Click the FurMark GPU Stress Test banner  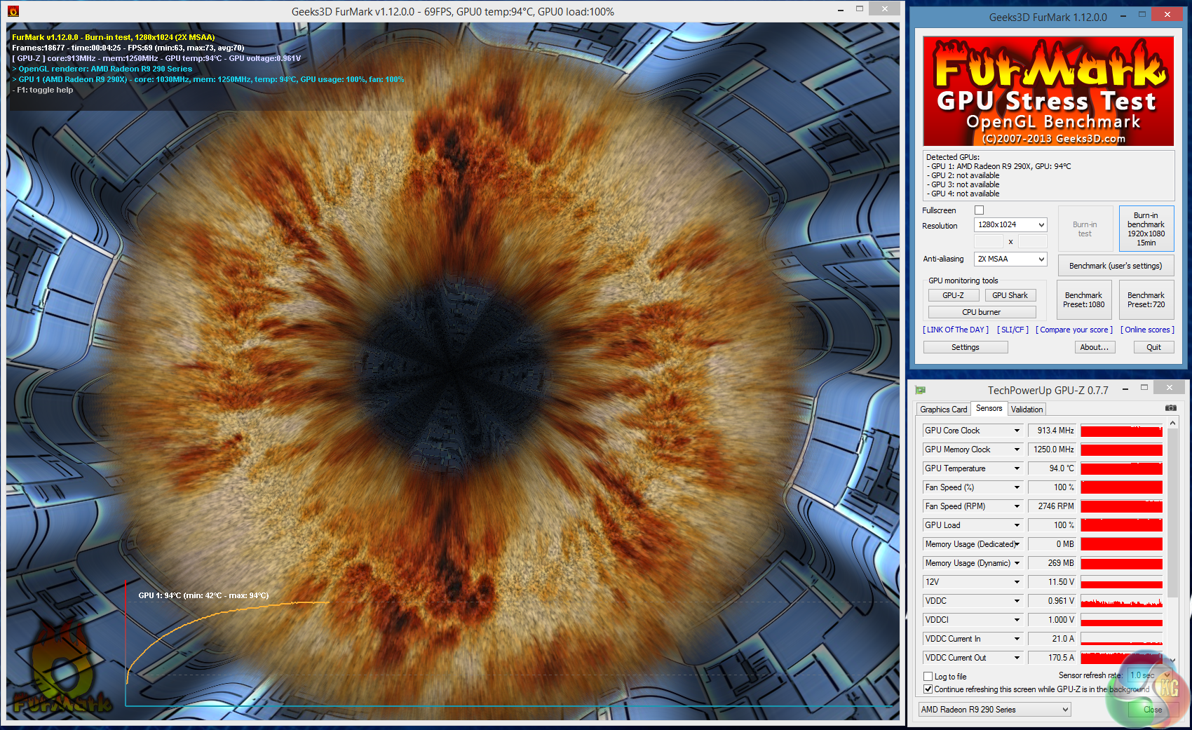click(1048, 91)
